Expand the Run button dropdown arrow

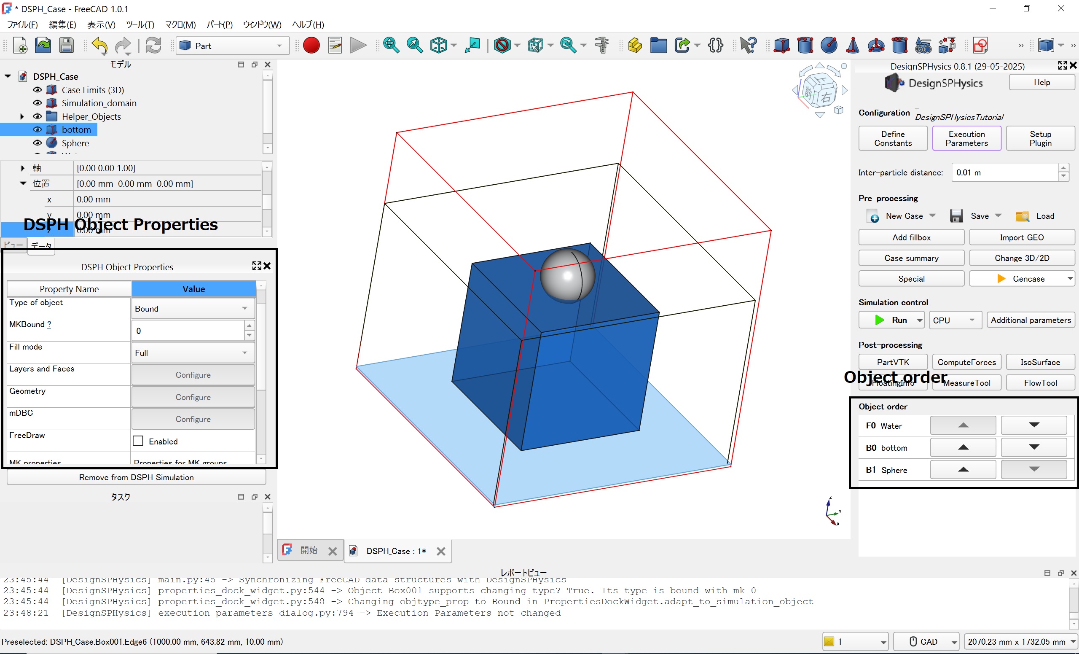[x=920, y=320]
